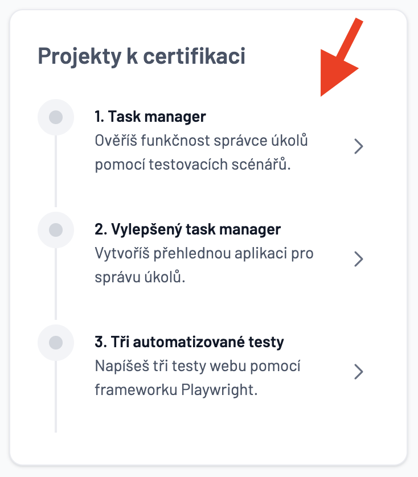
Task: Click the first milestone dot on the timeline
Action: (x=55, y=117)
